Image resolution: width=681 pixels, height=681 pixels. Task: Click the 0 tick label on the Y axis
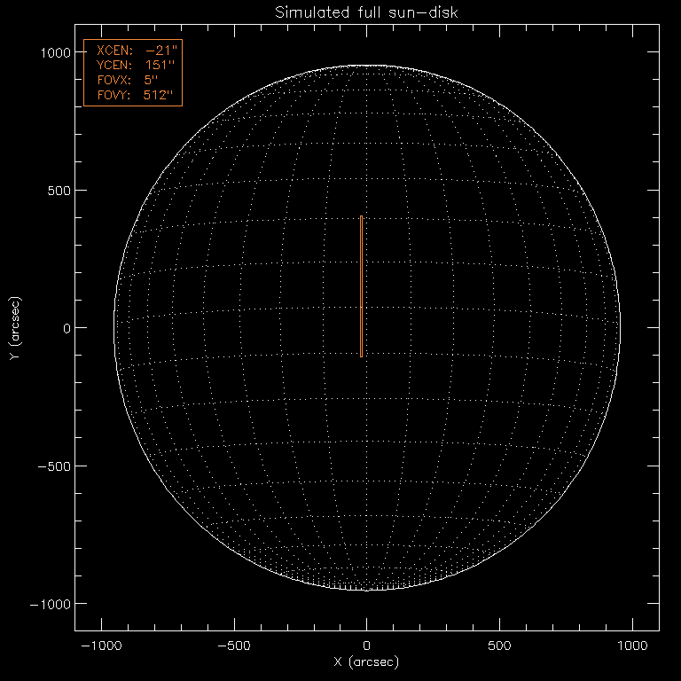click(x=66, y=328)
